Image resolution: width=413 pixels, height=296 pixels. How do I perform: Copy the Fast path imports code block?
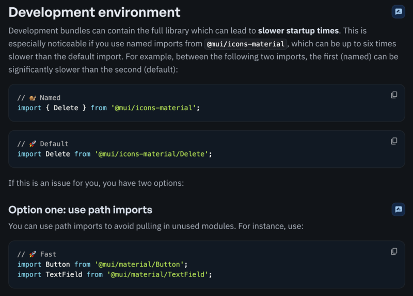point(394,251)
